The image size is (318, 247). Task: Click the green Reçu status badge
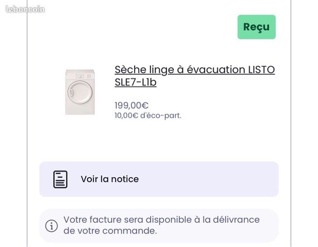point(257,27)
